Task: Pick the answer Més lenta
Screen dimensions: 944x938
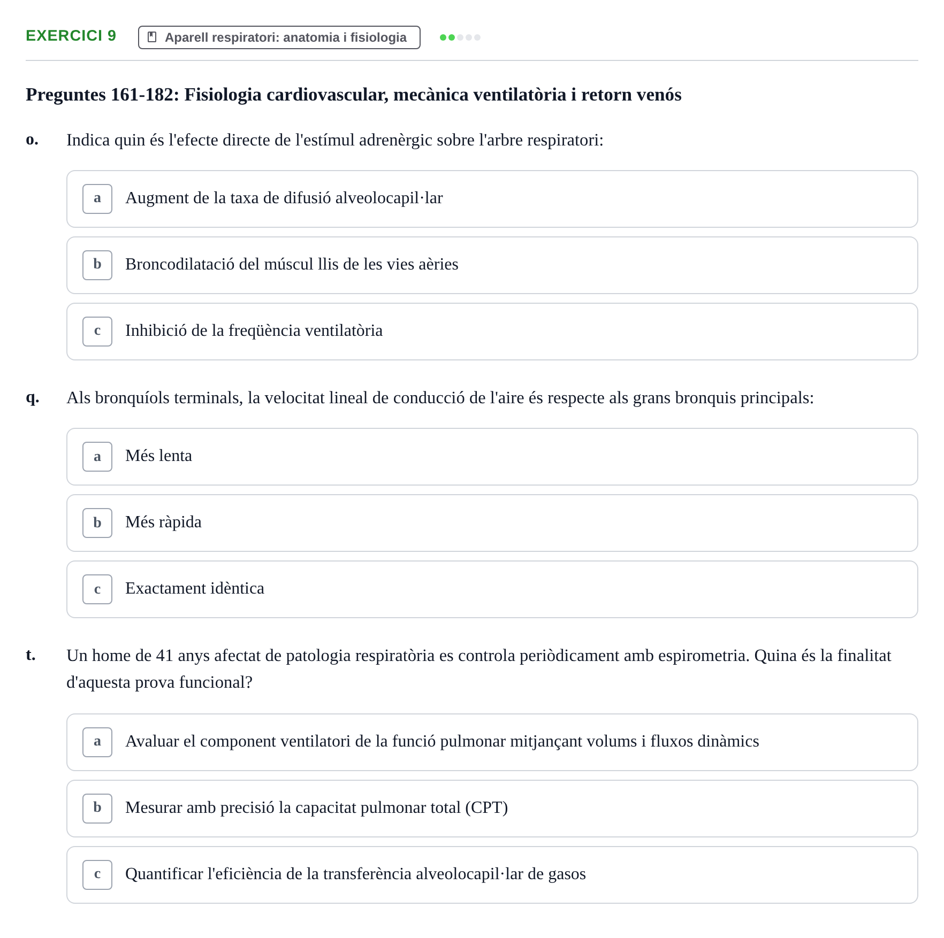Action: 492,457
